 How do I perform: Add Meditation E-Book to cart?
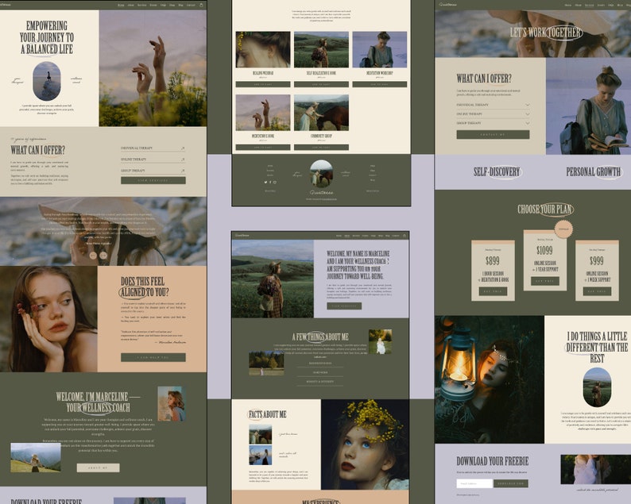point(263,148)
